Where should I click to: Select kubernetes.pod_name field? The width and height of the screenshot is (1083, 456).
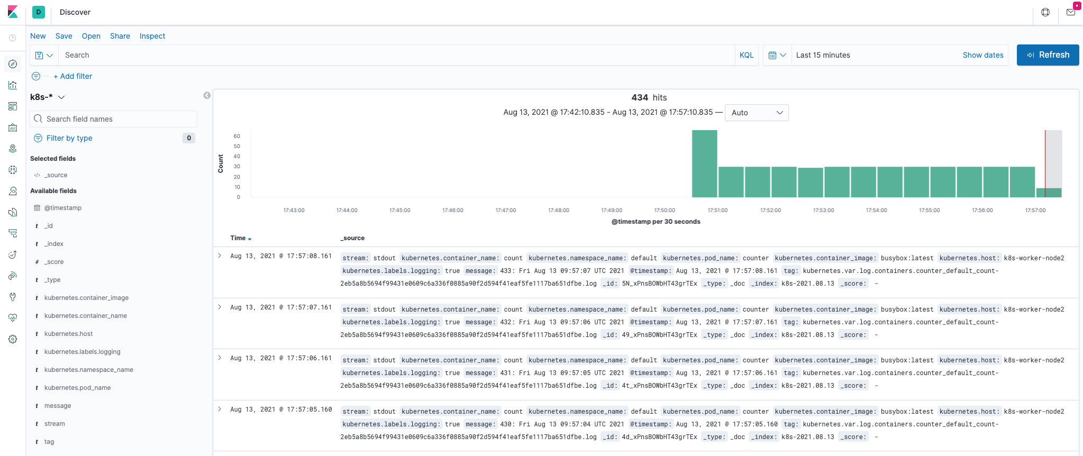click(x=78, y=388)
